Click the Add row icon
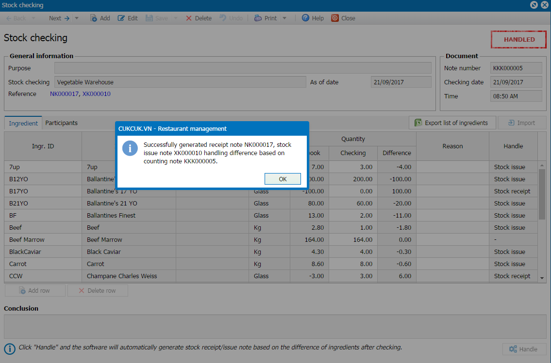 coord(22,291)
